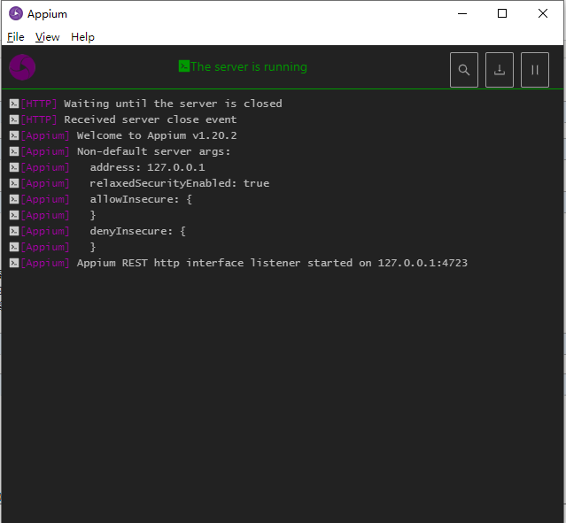Click icon beside 'relaxedSecurityEnabled: true' line
The image size is (566, 523).
(13, 183)
